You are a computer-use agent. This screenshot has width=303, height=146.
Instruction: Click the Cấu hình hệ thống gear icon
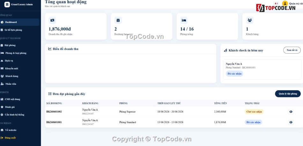point(2,115)
